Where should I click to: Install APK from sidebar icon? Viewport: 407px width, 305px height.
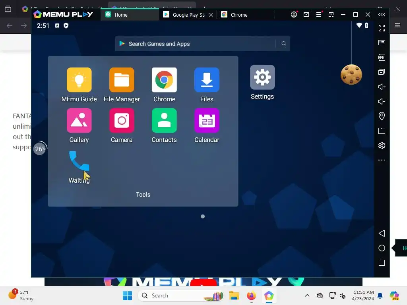pyautogui.click(x=382, y=57)
